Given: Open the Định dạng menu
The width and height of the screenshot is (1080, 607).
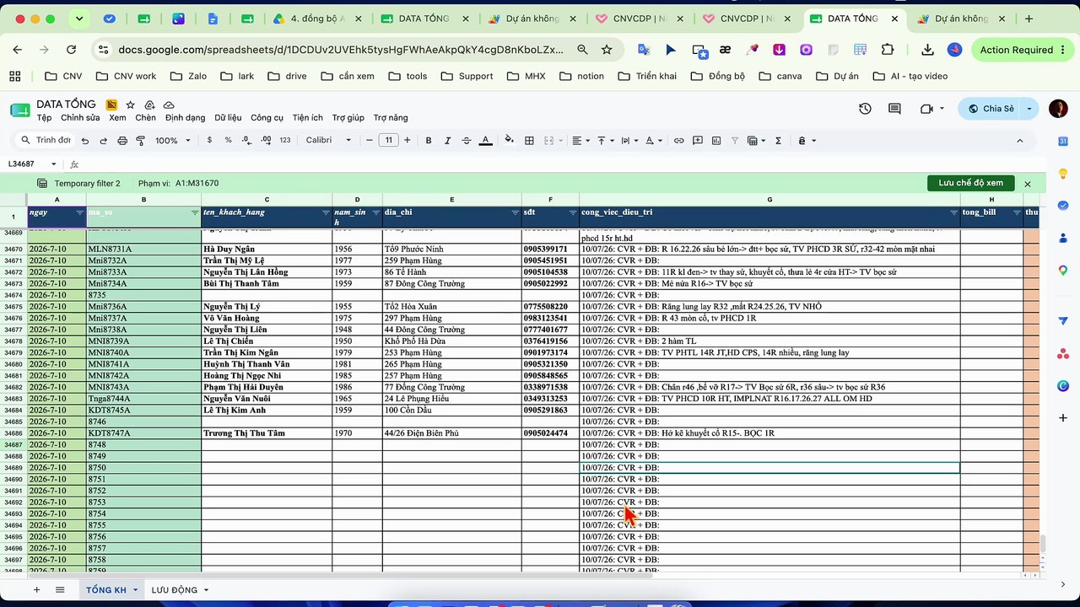Looking at the screenshot, I should coord(185,118).
